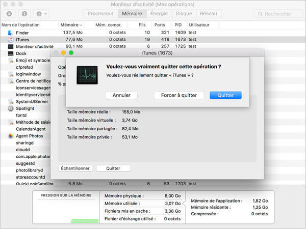Open the gear actions dropdown in toolbar
Screen dimensions: 306x229
coord(41,14)
